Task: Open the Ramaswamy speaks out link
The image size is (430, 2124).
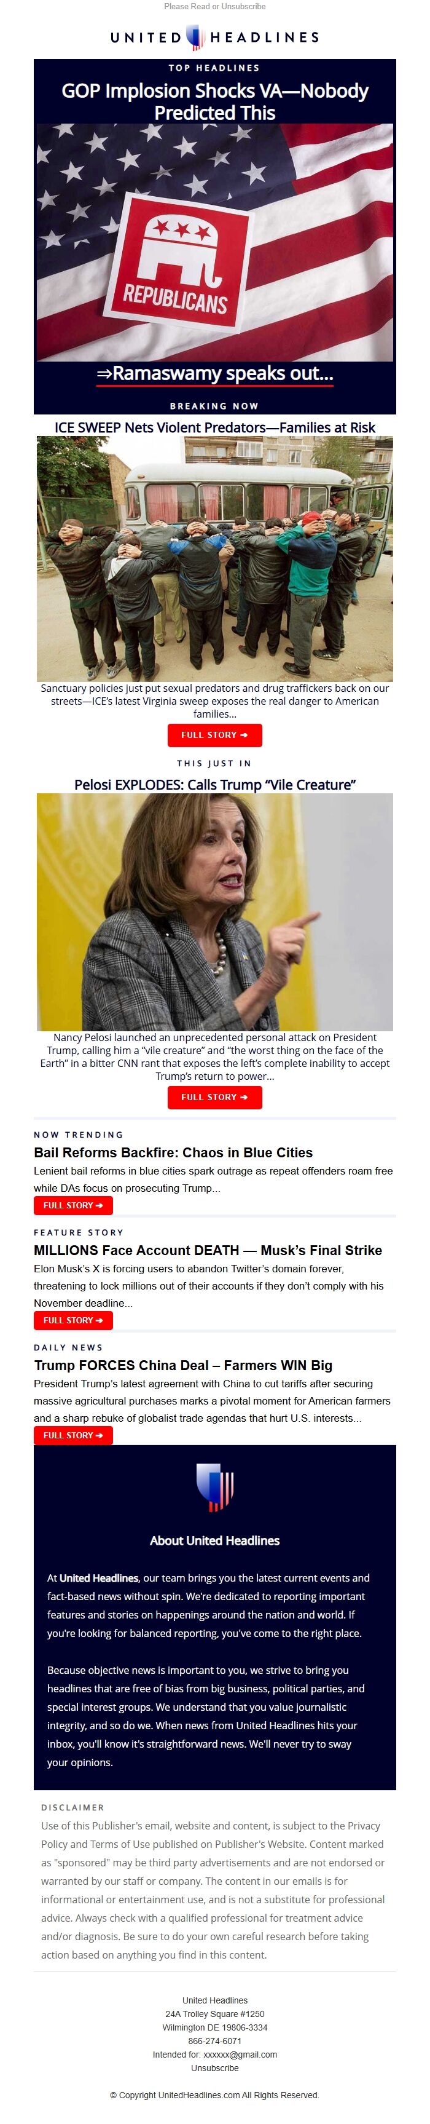Action: (x=215, y=373)
